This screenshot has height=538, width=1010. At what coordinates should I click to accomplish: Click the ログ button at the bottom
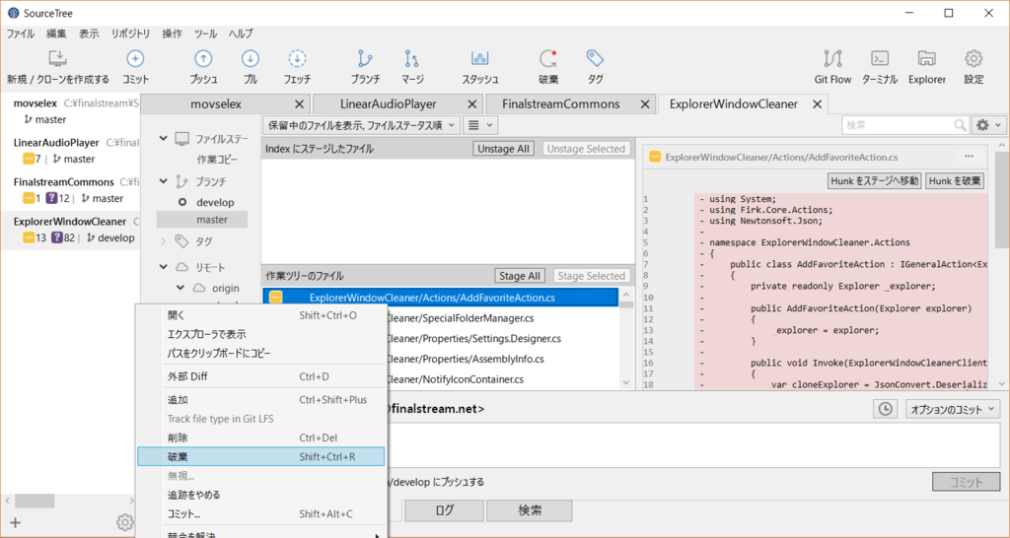click(x=445, y=510)
